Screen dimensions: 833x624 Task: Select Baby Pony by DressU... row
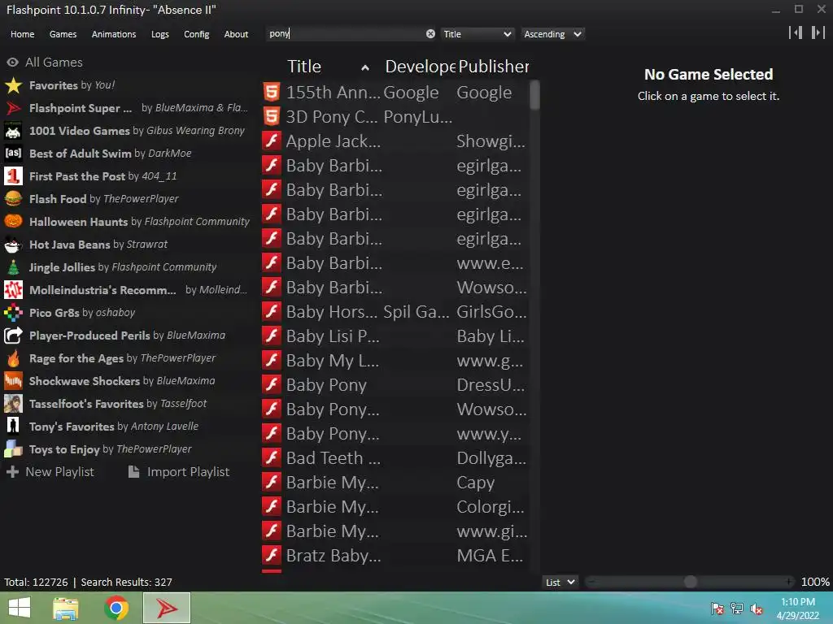point(395,384)
